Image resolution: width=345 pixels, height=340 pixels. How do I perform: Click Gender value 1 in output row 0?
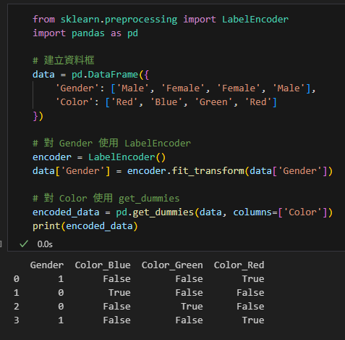(61, 279)
